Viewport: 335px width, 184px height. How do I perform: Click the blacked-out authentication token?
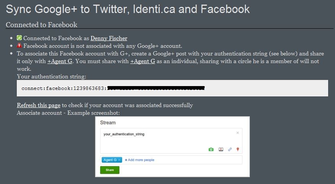click(x=156, y=88)
